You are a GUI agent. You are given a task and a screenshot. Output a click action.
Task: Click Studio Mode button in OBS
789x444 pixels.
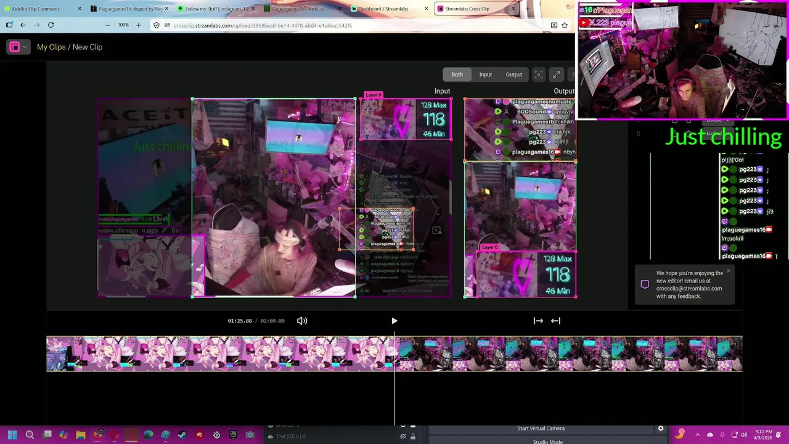547,442
